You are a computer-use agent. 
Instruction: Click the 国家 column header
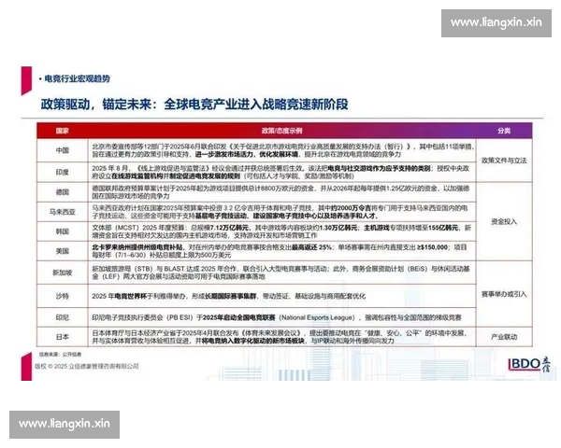63,131
